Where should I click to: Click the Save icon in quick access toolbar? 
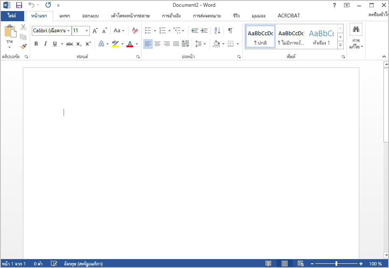coord(19,5)
